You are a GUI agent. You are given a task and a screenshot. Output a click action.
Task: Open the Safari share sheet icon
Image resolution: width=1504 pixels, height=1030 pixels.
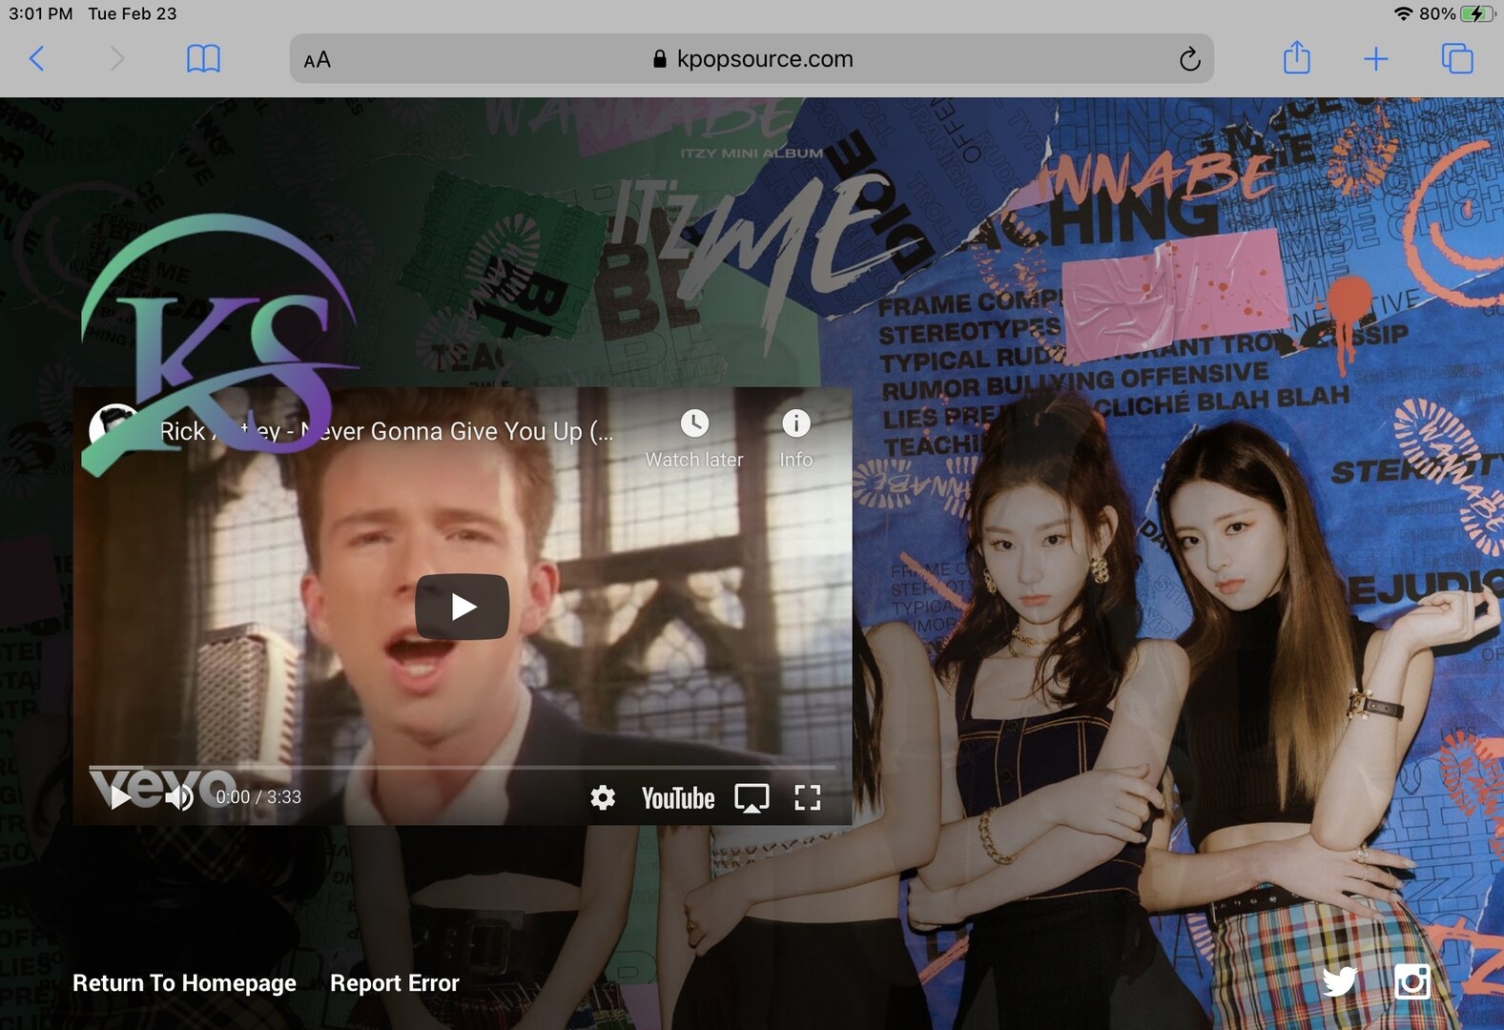pyautogui.click(x=1296, y=58)
